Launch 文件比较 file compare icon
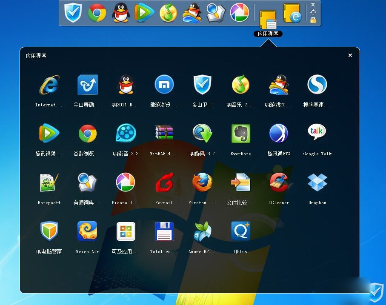The width and height of the screenshot is (386, 305). [241, 182]
